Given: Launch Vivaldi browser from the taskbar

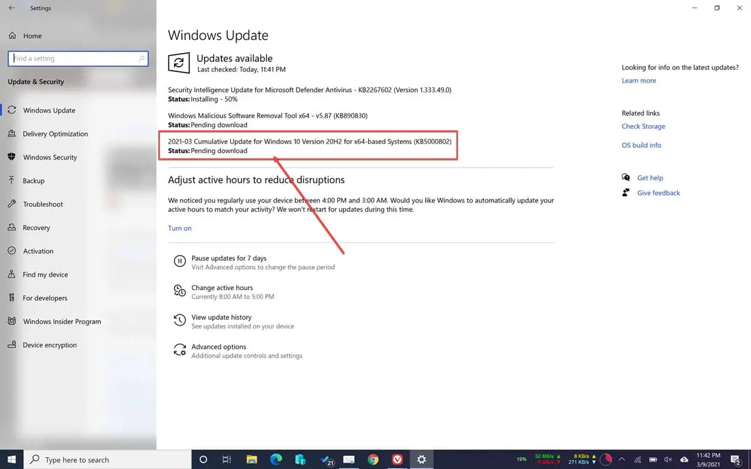Looking at the screenshot, I should 397,460.
